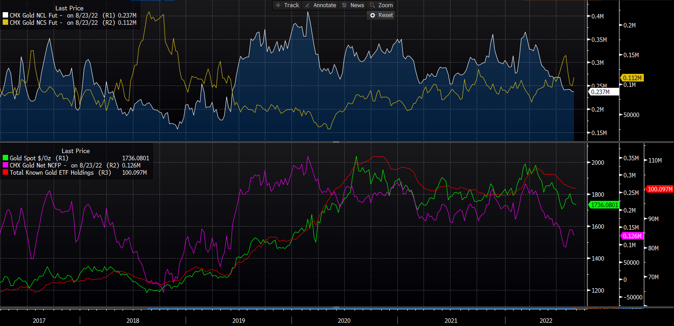Click the Track crosshair icon
This screenshot has width=674, height=326.
[x=278, y=5]
